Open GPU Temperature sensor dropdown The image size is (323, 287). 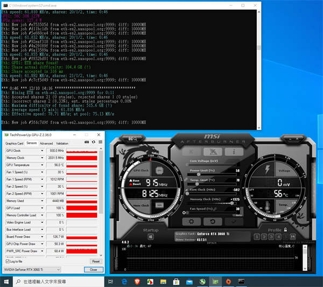(42, 165)
